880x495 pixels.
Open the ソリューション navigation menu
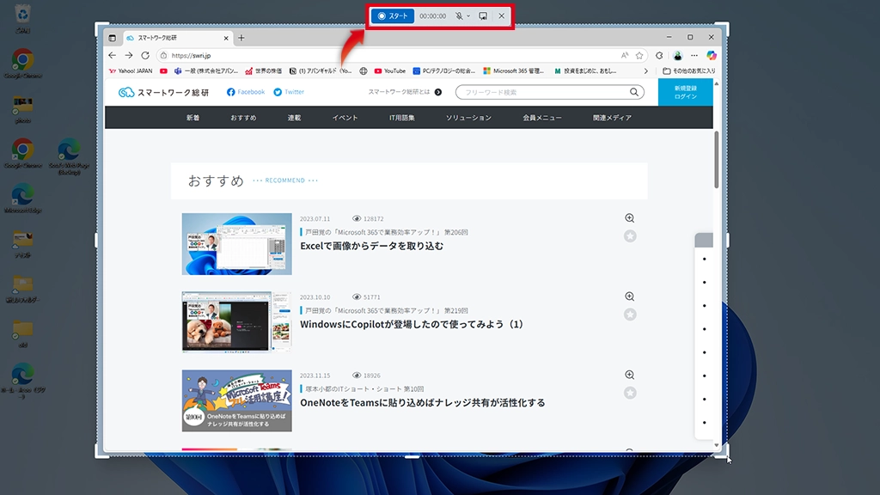[x=468, y=118]
